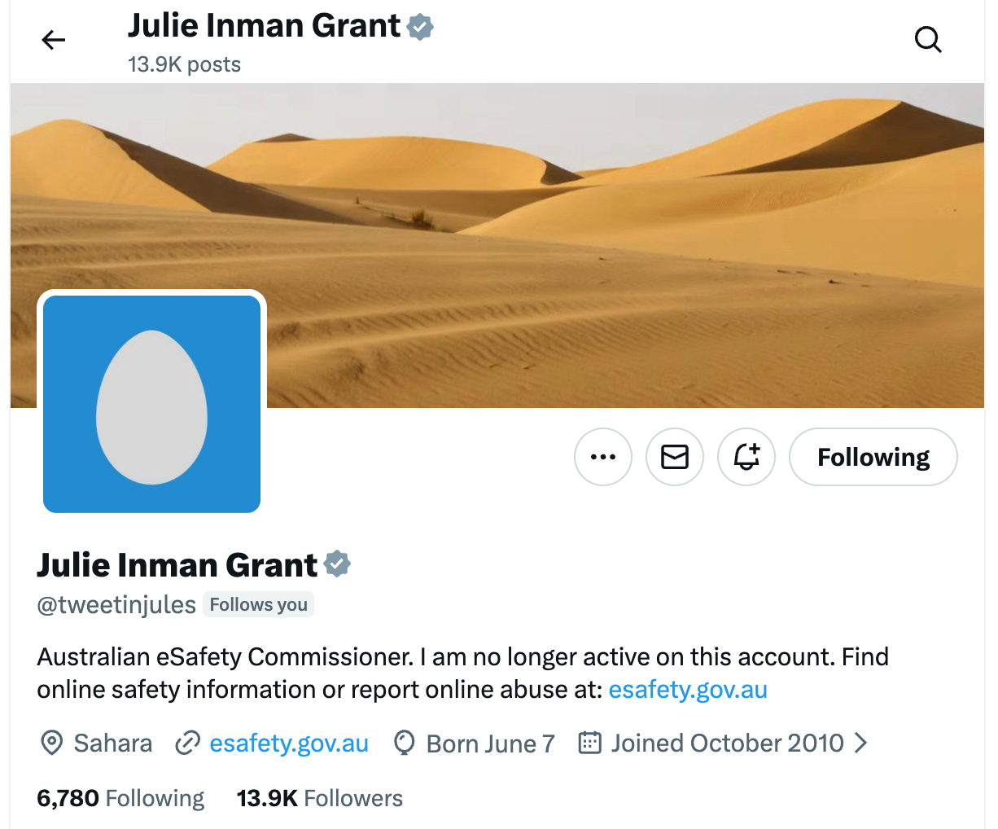
Task: View the 6,780 Following list
Action: (120, 798)
